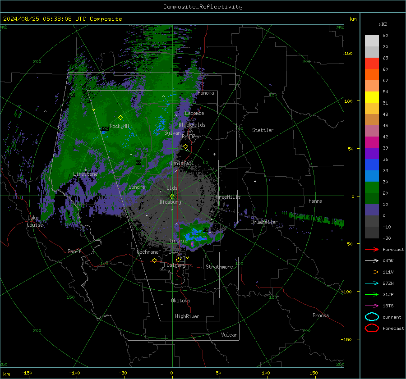Click the green 31JP arrow legend icon
Screen dimensions: 406x379
(x=372, y=294)
